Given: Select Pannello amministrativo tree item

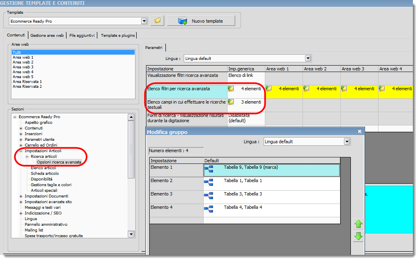Looking at the screenshot, I should click(46, 225).
